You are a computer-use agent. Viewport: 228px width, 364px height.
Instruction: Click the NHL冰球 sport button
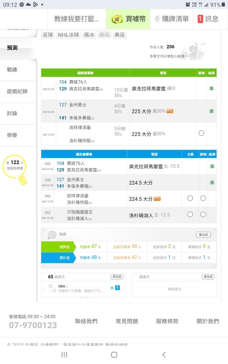click(x=68, y=35)
